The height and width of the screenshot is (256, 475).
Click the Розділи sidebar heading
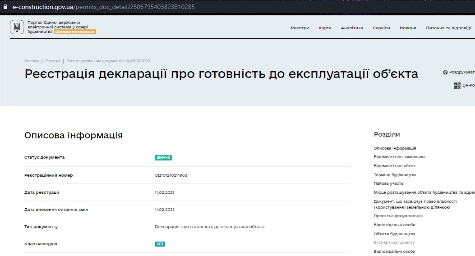click(x=387, y=134)
